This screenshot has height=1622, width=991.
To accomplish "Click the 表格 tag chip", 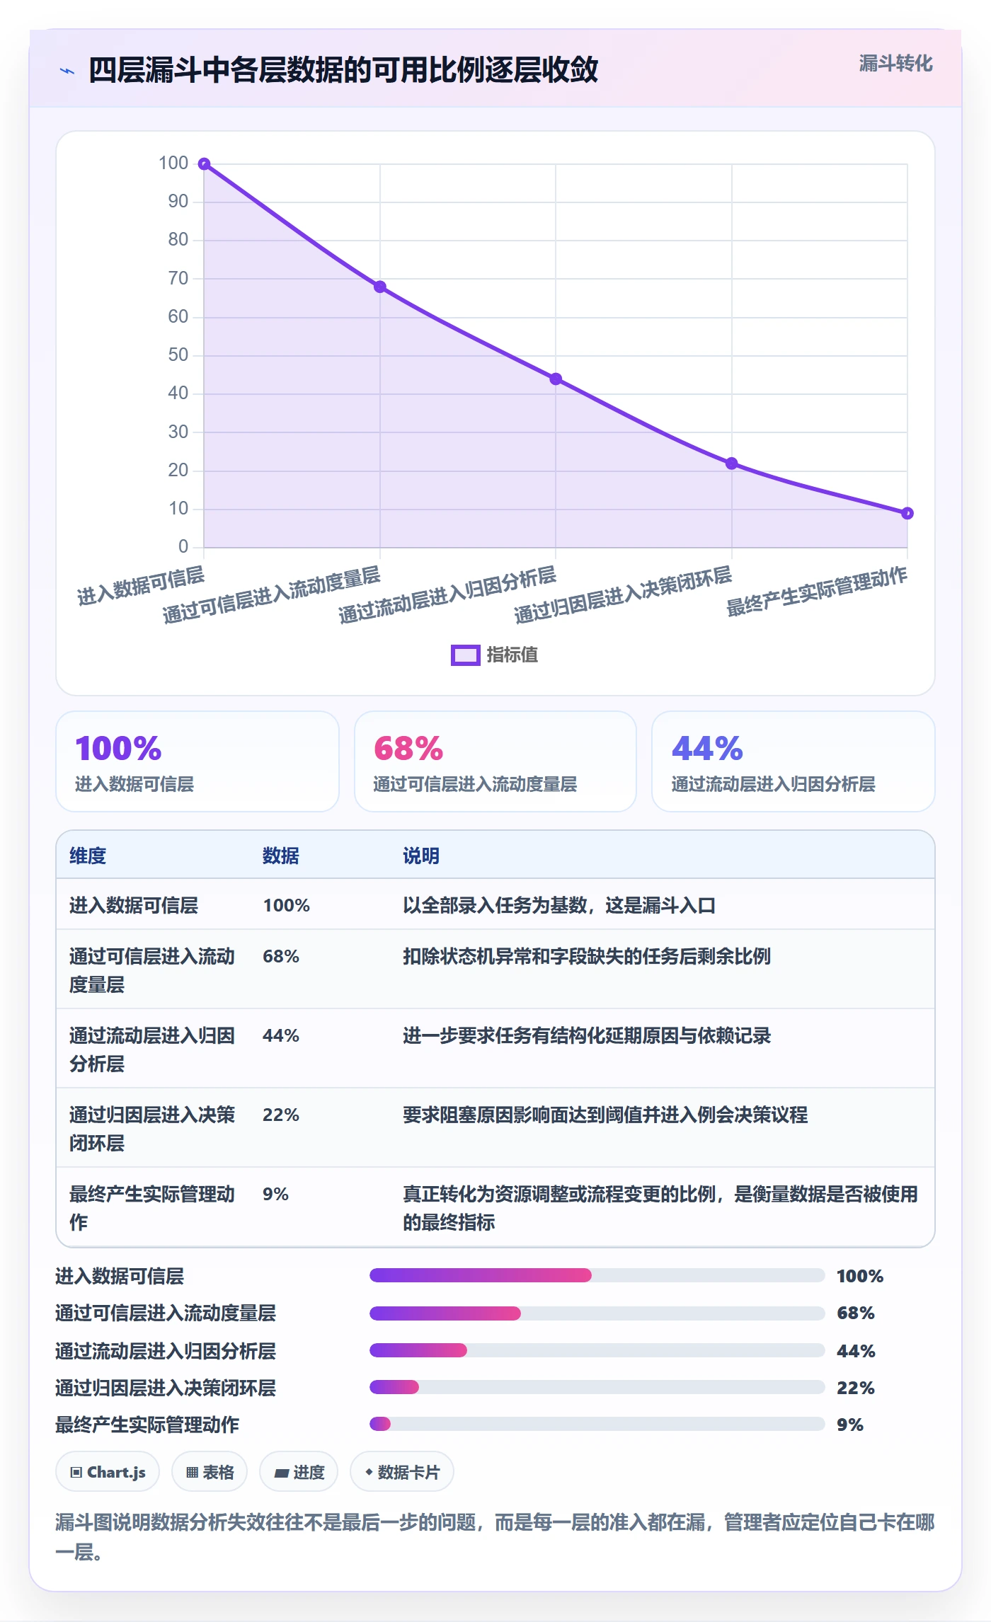I will coord(210,1472).
